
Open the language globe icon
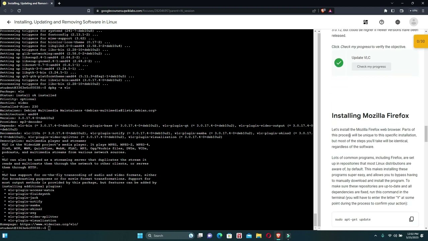click(398, 22)
